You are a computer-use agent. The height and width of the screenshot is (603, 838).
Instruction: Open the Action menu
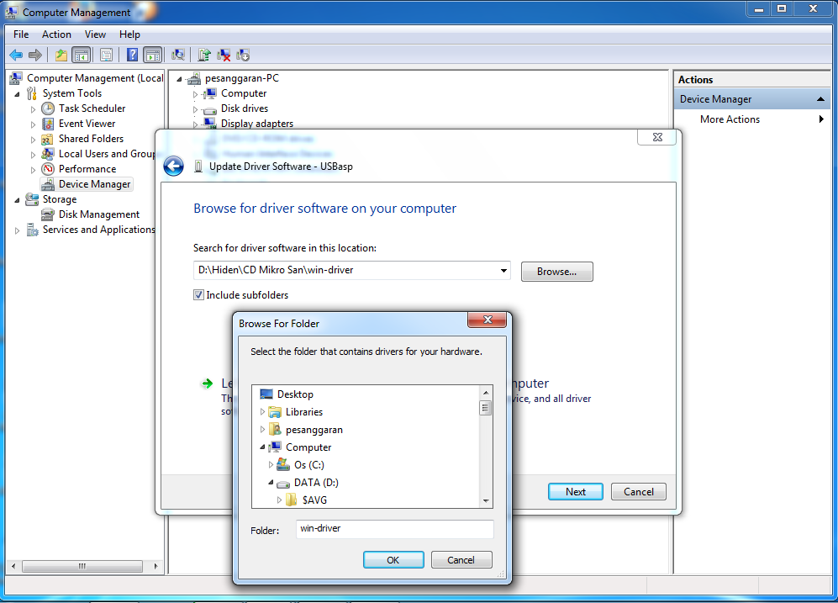(x=55, y=34)
